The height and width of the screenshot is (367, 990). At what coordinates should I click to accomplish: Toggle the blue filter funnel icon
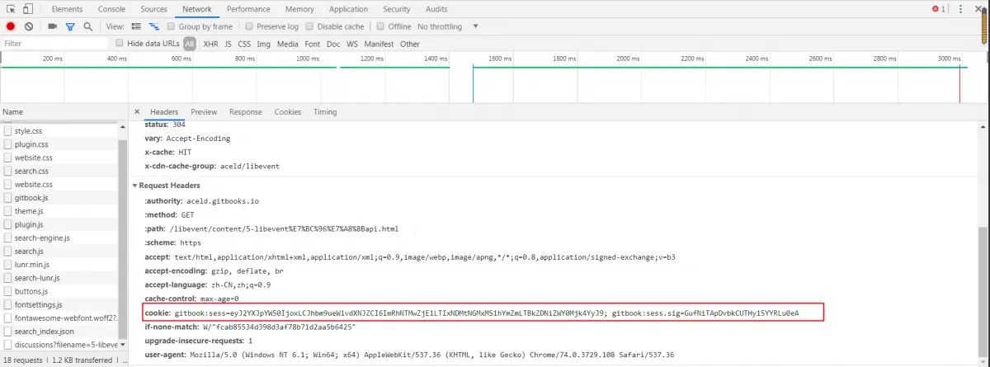70,26
